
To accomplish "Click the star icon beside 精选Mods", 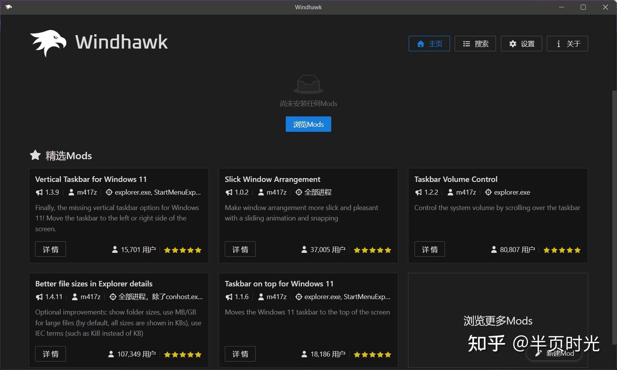I will (x=35, y=155).
